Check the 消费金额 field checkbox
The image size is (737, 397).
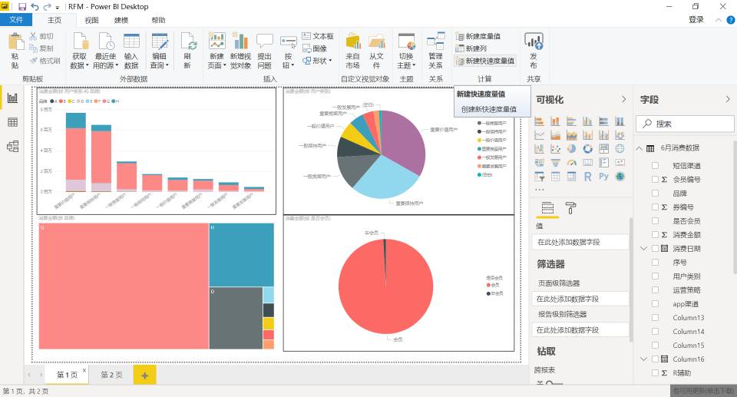click(x=655, y=235)
